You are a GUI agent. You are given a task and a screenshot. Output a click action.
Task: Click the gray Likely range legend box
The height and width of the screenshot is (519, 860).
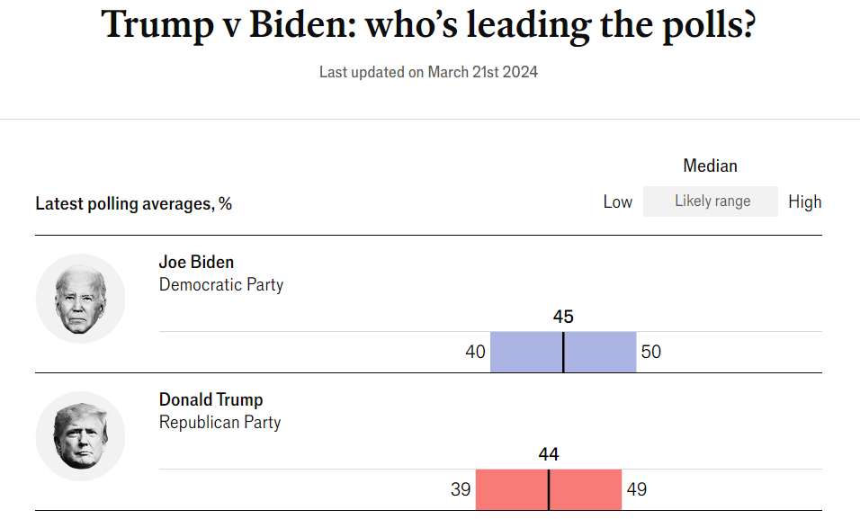click(x=712, y=201)
